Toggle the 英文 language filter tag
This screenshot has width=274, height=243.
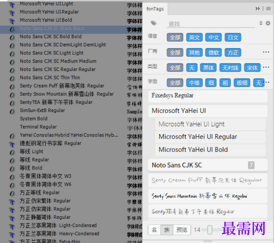tap(194, 37)
